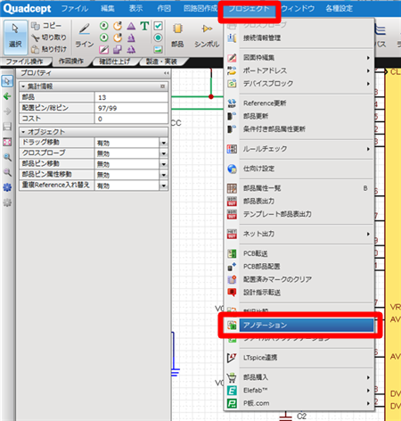Choose 部品表出力 menu item
This screenshot has height=421, width=401.
pyautogui.click(x=299, y=202)
